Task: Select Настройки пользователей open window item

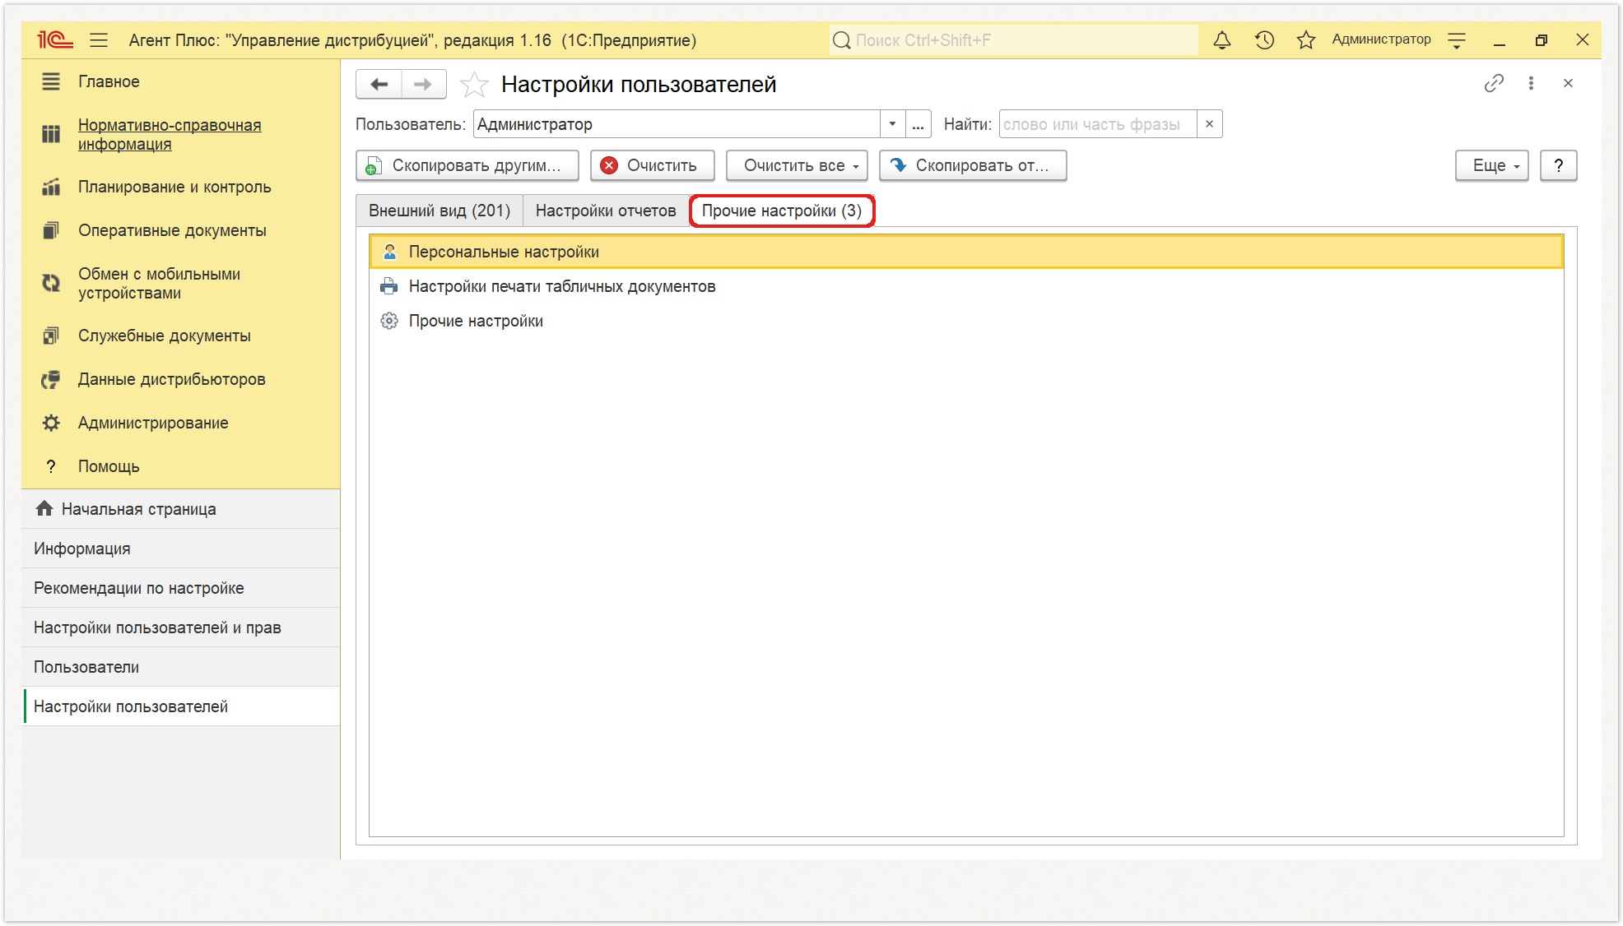Action: point(181,706)
